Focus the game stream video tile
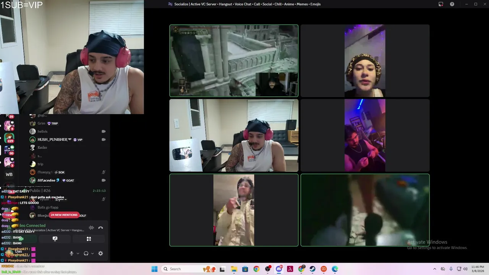Screen dimensions: 489x275 234,61
